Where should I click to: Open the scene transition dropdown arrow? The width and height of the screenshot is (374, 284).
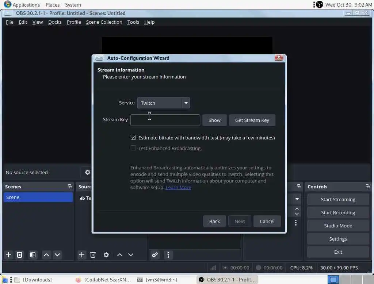tap(297, 199)
